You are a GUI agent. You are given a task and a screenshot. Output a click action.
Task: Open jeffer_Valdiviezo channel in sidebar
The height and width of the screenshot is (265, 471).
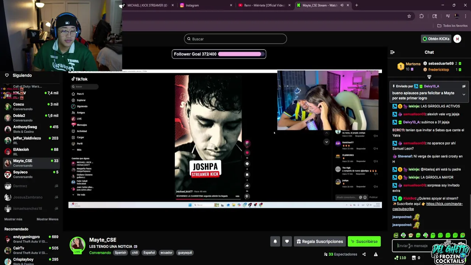[x=31, y=140]
